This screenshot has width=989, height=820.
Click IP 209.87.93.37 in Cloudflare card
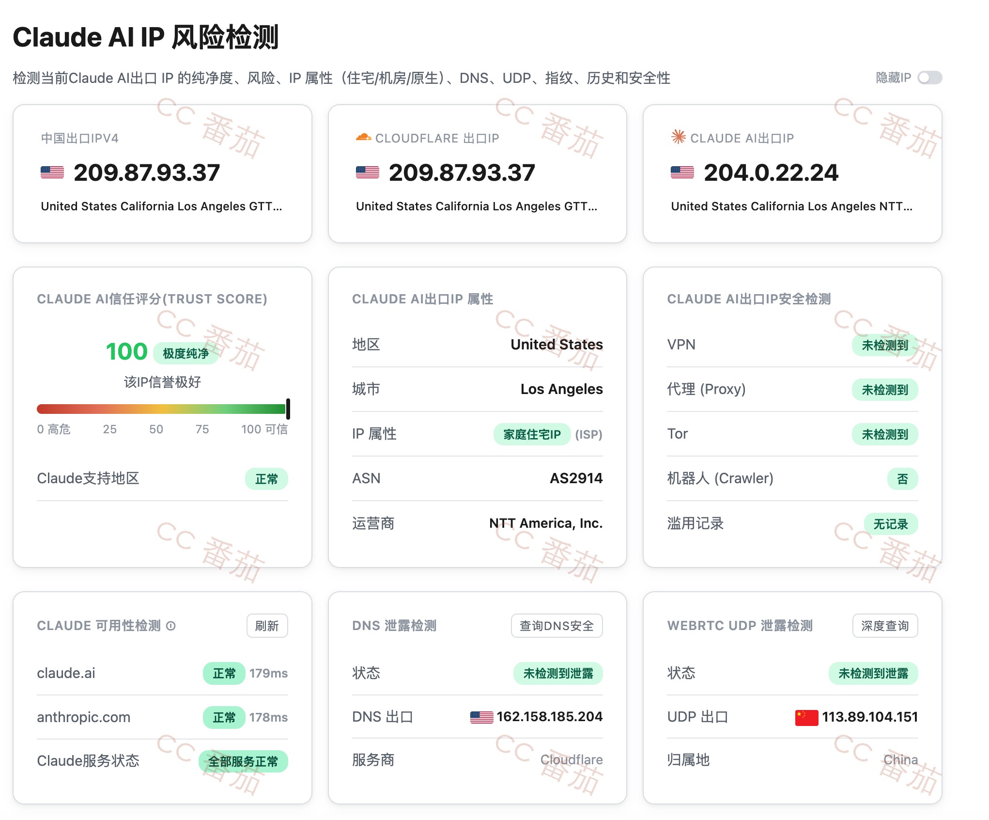462,173
